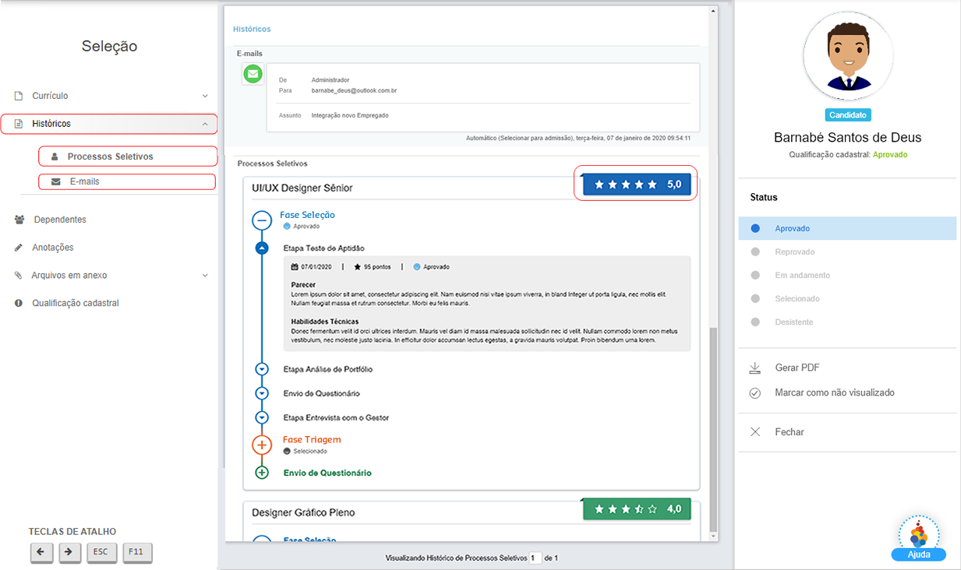This screenshot has width=961, height=570.
Task: Click the Dependentes people icon
Action: click(x=19, y=220)
